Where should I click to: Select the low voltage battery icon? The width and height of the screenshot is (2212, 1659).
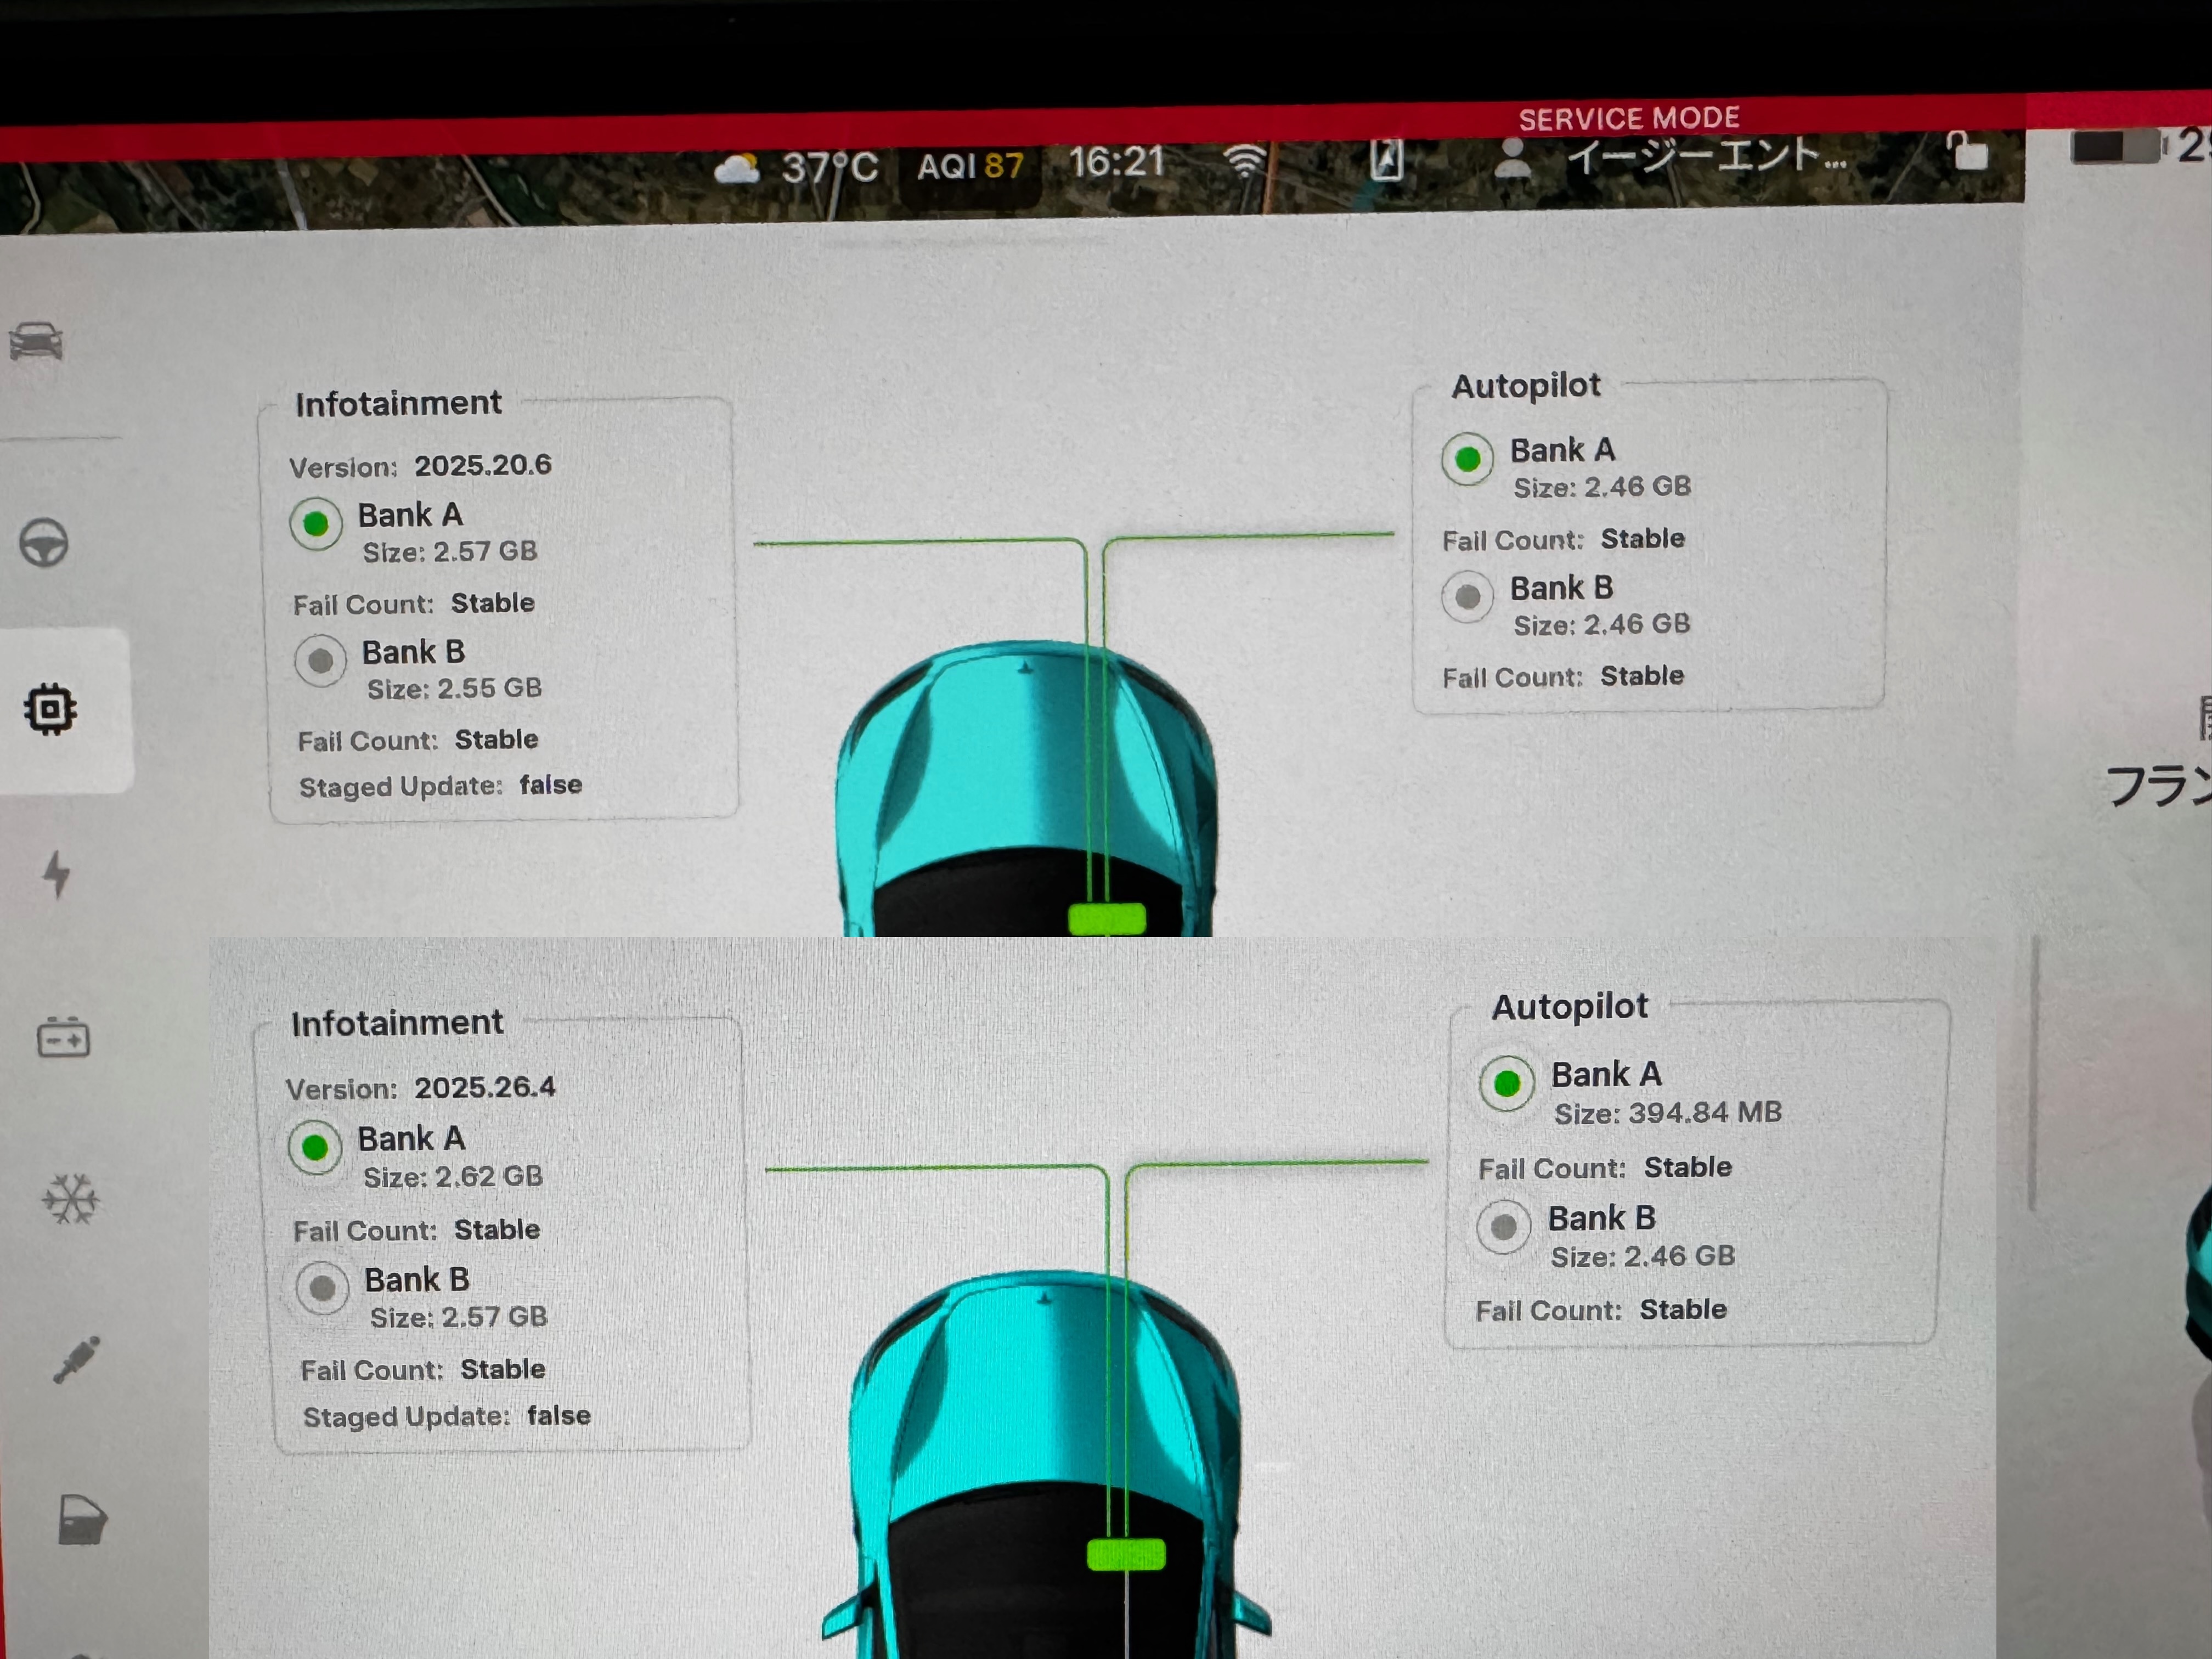tap(63, 1037)
